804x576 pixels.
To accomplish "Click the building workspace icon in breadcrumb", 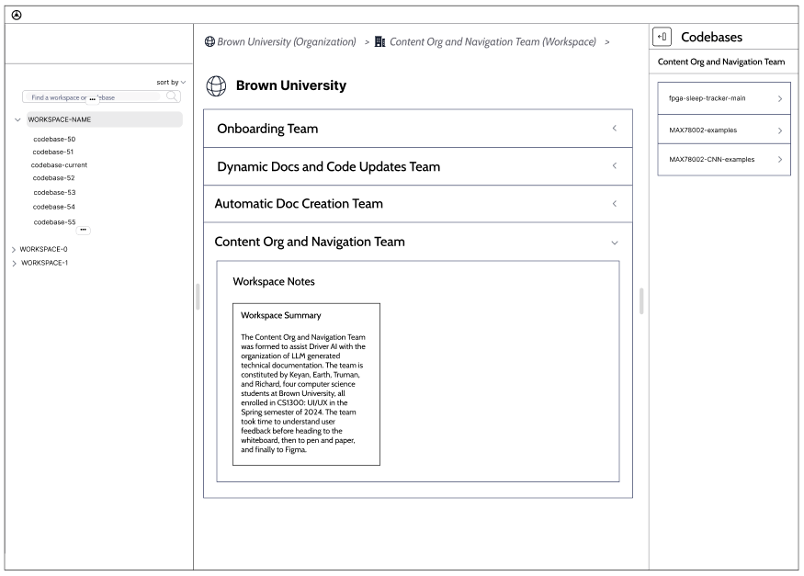I will pyautogui.click(x=379, y=41).
